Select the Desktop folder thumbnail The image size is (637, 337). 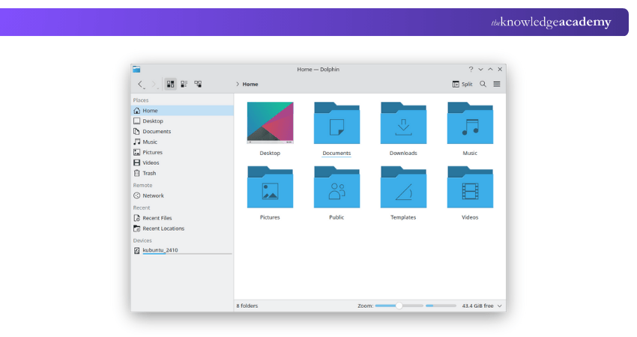[270, 123]
